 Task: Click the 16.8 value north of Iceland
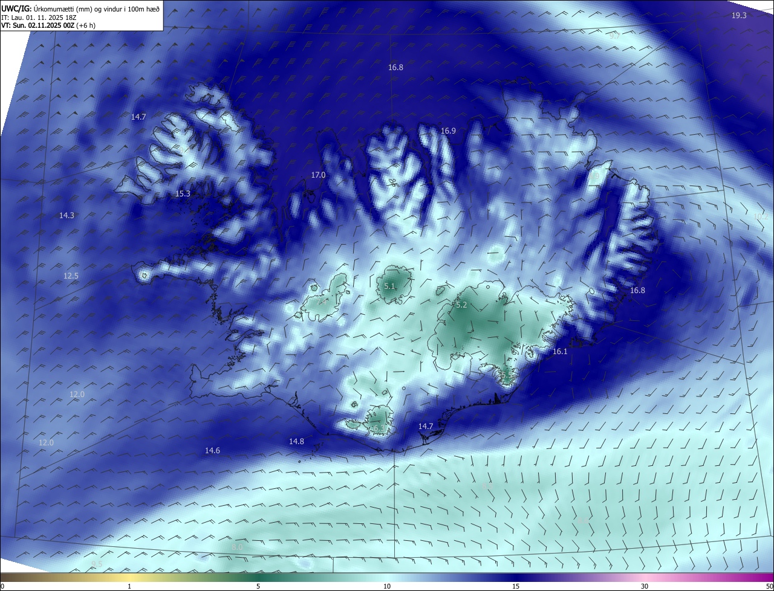coord(395,68)
